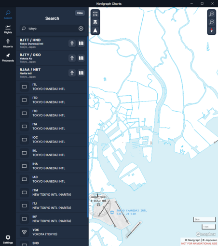Click the search field containing tokyo
The height and width of the screenshot is (246, 218).
pos(52,29)
